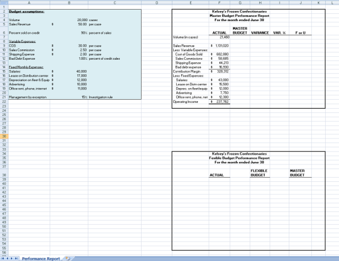
Task: Select the '30.00' COGS per case value
Action: point(82,46)
